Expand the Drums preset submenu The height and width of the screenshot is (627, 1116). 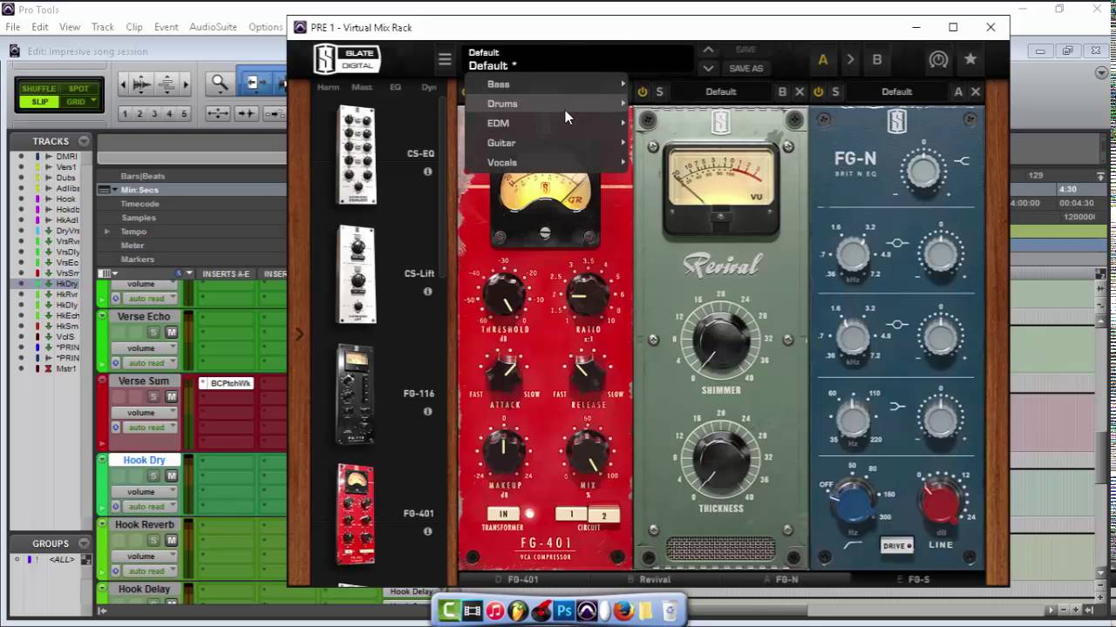548,104
